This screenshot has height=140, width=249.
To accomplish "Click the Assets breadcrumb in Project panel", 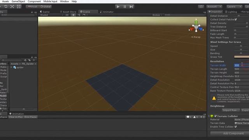I will (14, 64).
